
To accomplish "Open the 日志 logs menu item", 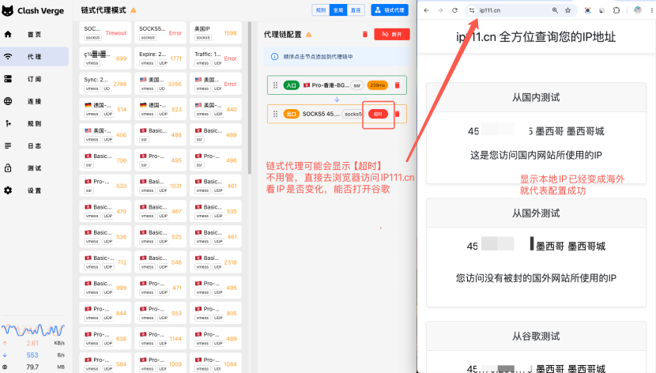I will pos(34,146).
